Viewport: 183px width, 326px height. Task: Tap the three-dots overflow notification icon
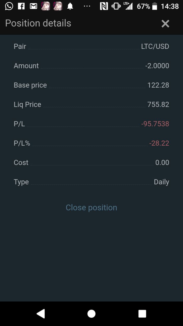click(87, 6)
